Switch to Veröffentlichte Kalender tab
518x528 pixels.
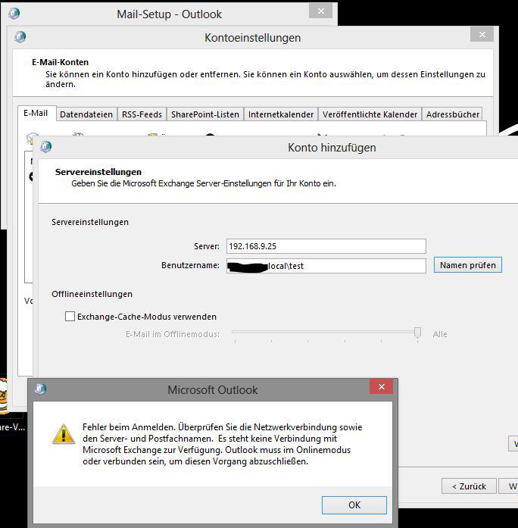point(370,114)
